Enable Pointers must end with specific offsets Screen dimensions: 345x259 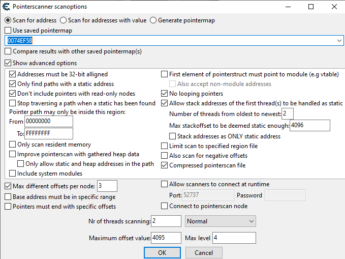tap(8, 207)
